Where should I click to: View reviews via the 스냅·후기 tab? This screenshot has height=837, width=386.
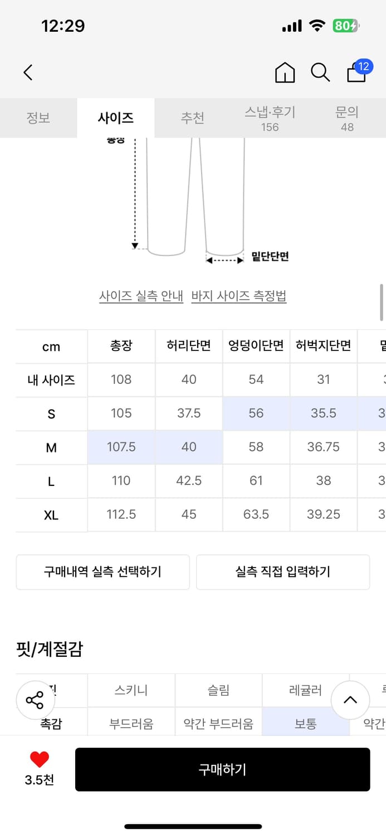click(270, 118)
